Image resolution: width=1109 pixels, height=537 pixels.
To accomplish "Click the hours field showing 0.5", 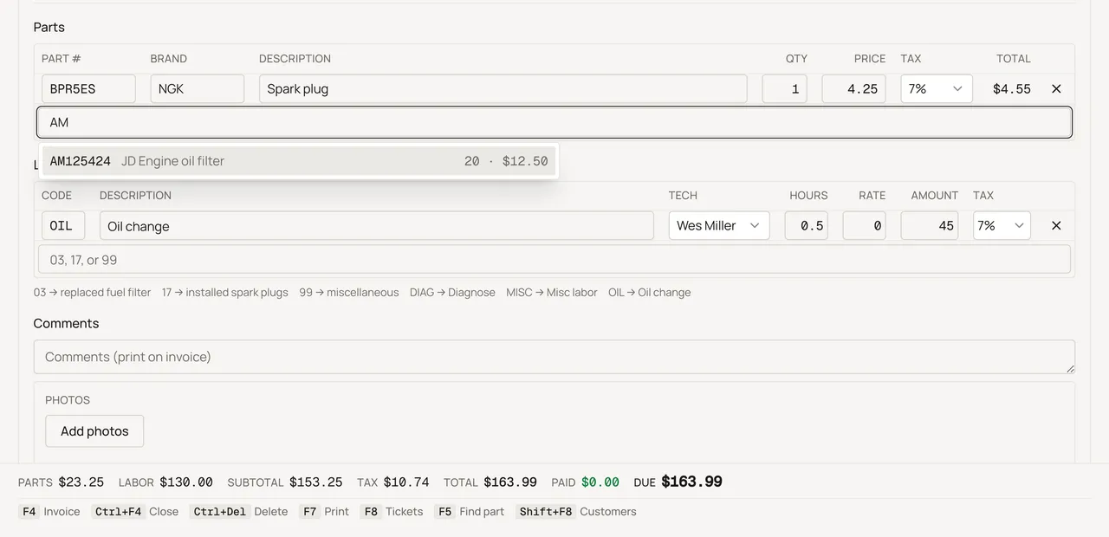I will point(807,225).
